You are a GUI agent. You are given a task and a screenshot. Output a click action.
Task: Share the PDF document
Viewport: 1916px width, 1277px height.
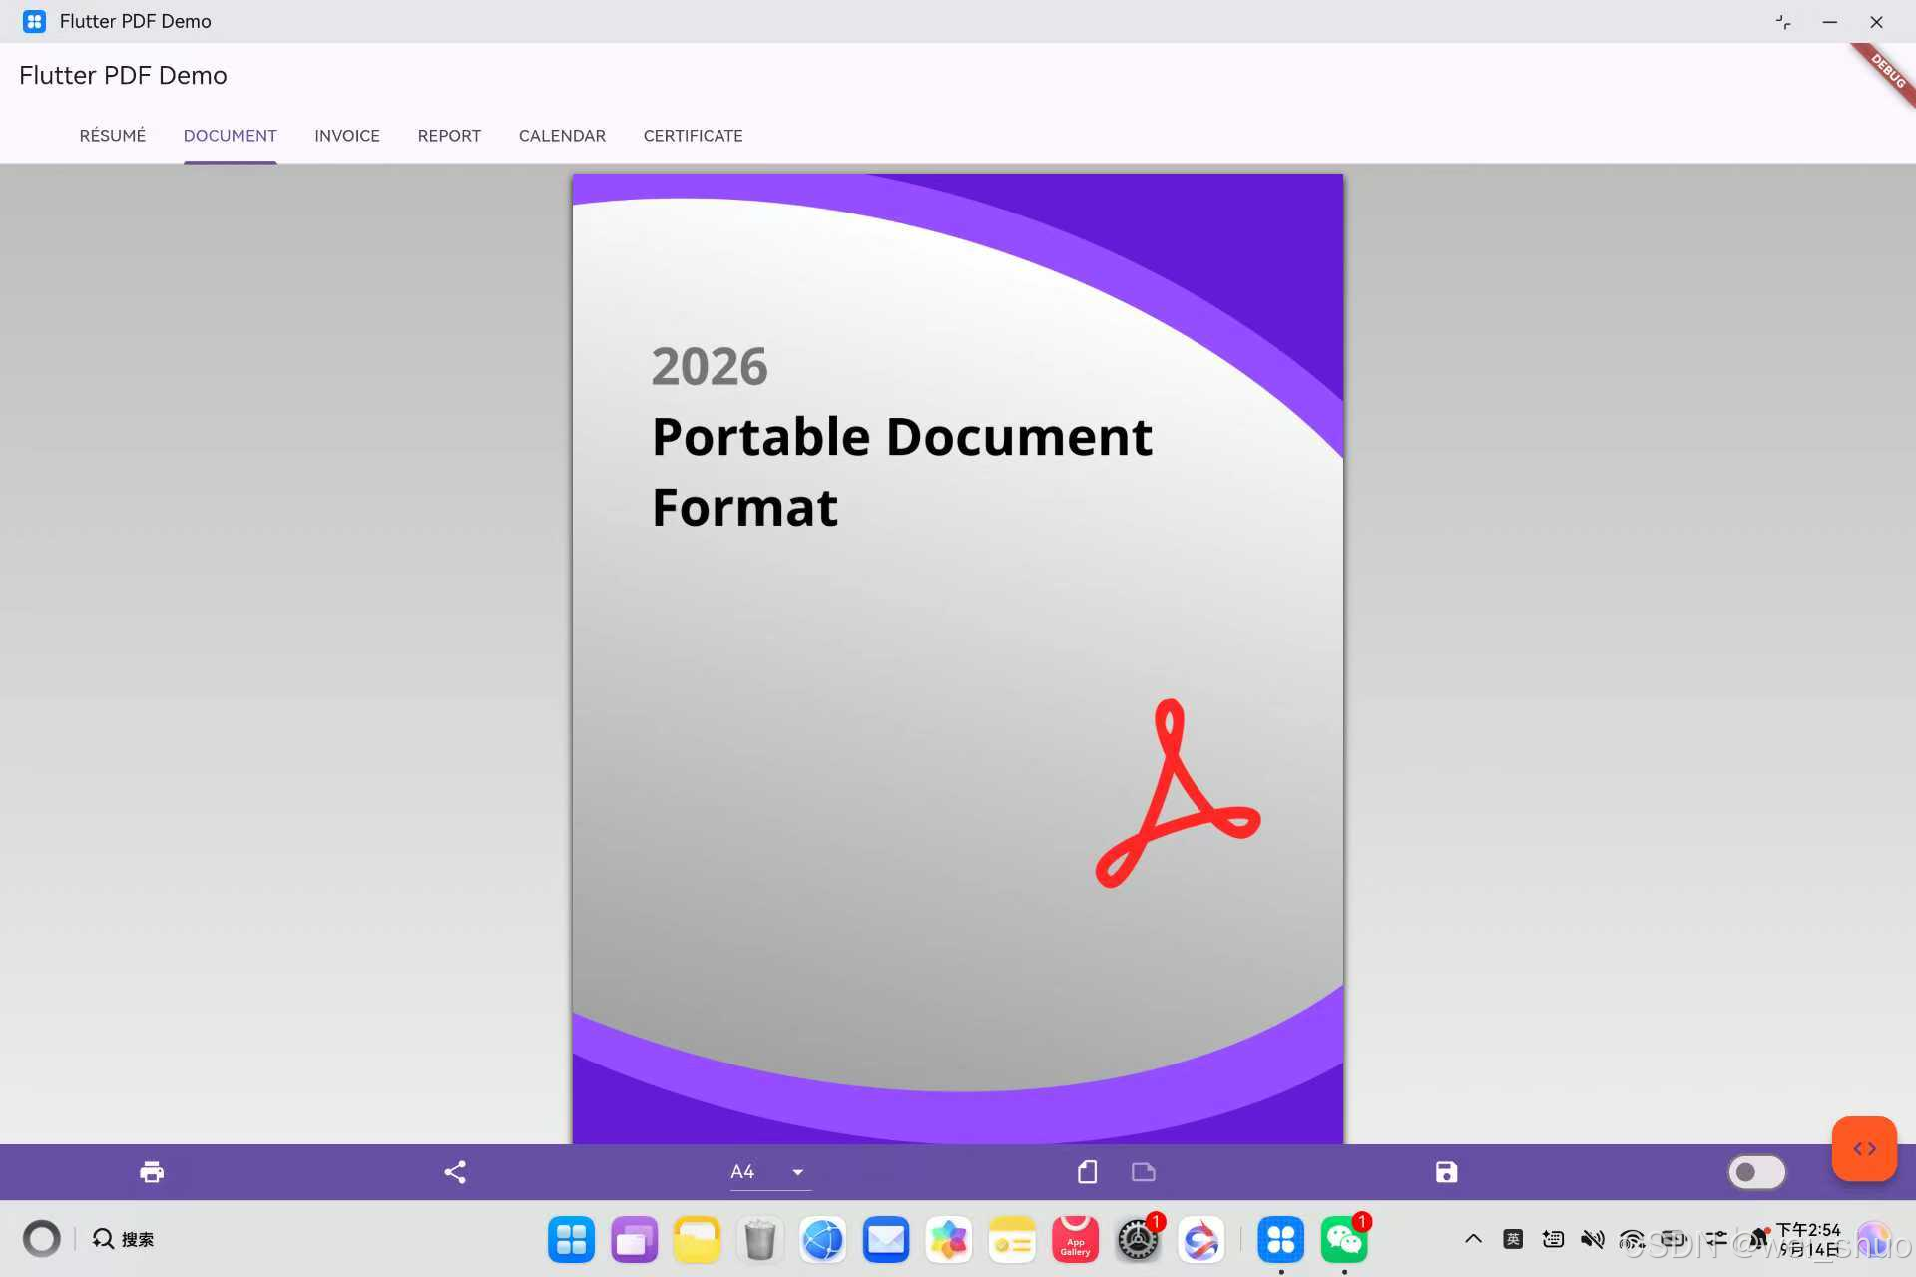tap(455, 1172)
